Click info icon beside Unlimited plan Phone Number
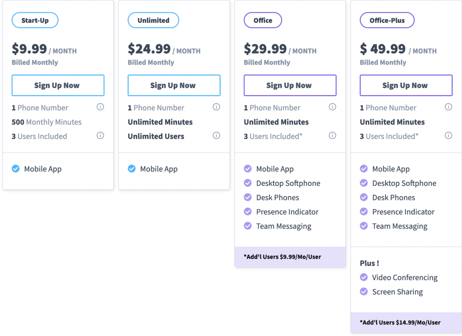The width and height of the screenshot is (462, 336). (216, 107)
